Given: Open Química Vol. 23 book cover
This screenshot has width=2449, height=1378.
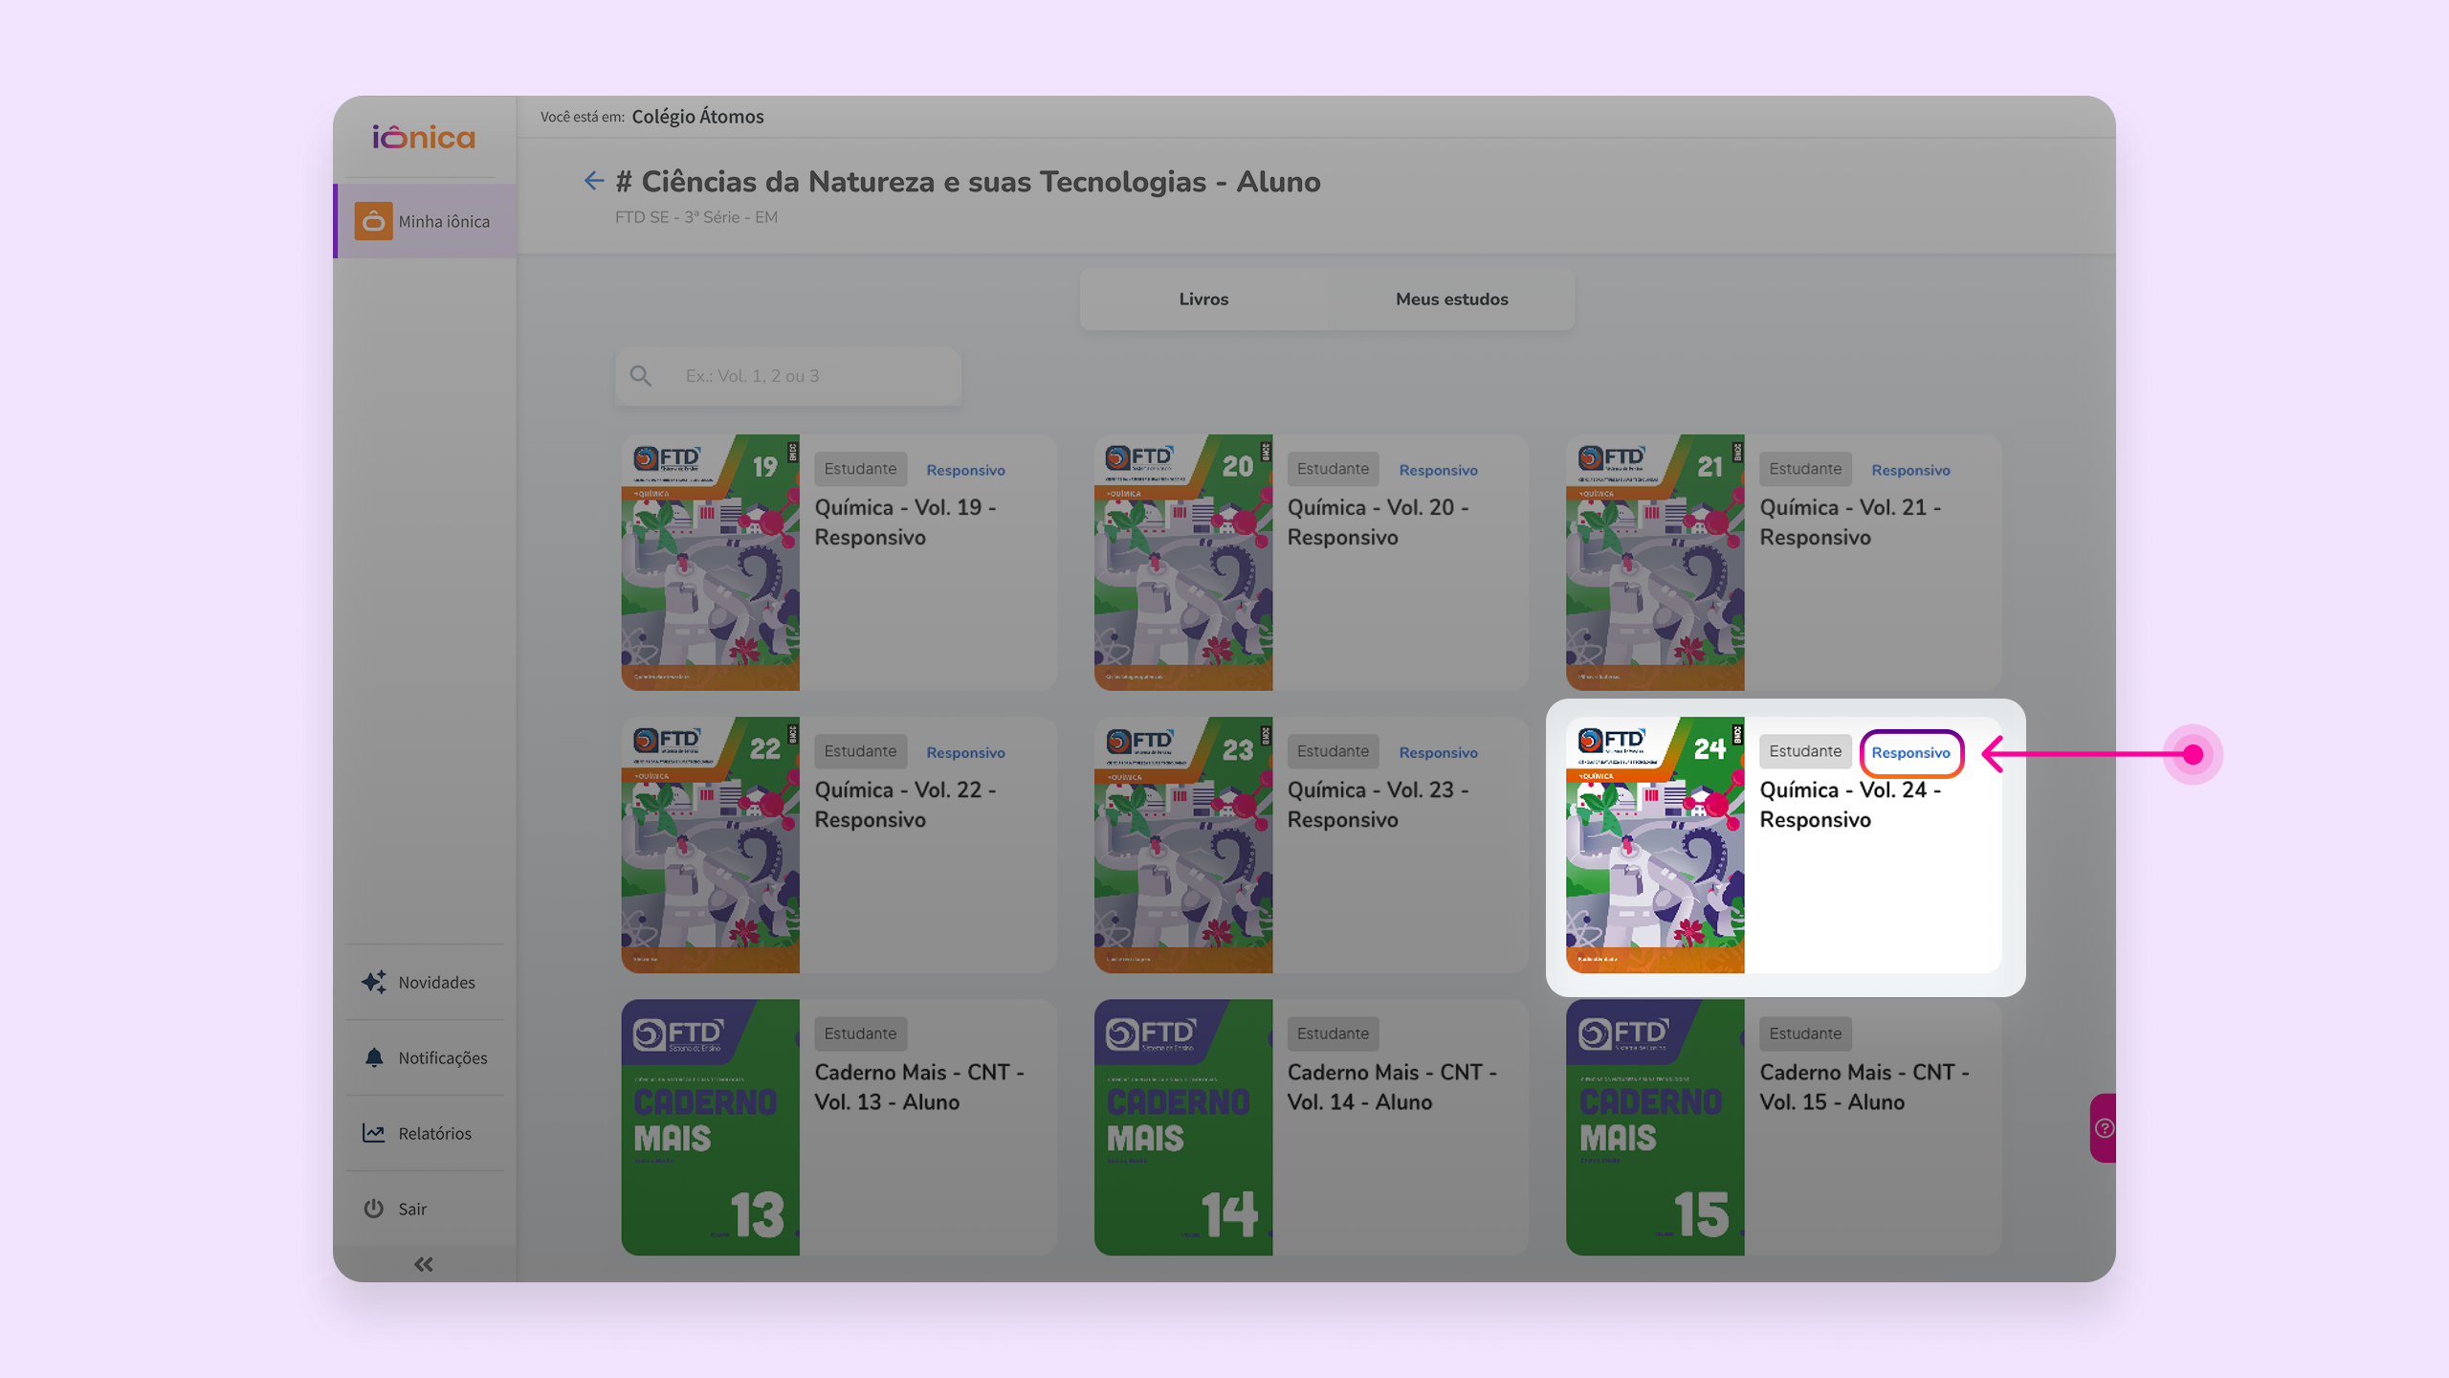Looking at the screenshot, I should click(x=1183, y=845).
